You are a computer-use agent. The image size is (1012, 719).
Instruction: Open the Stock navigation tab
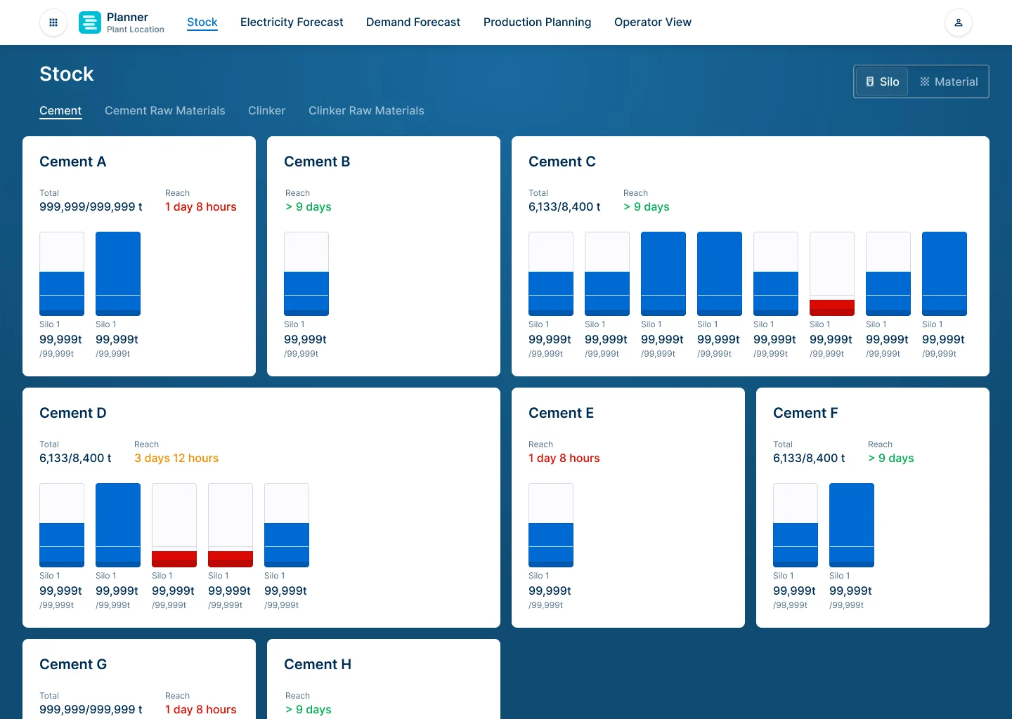click(202, 22)
